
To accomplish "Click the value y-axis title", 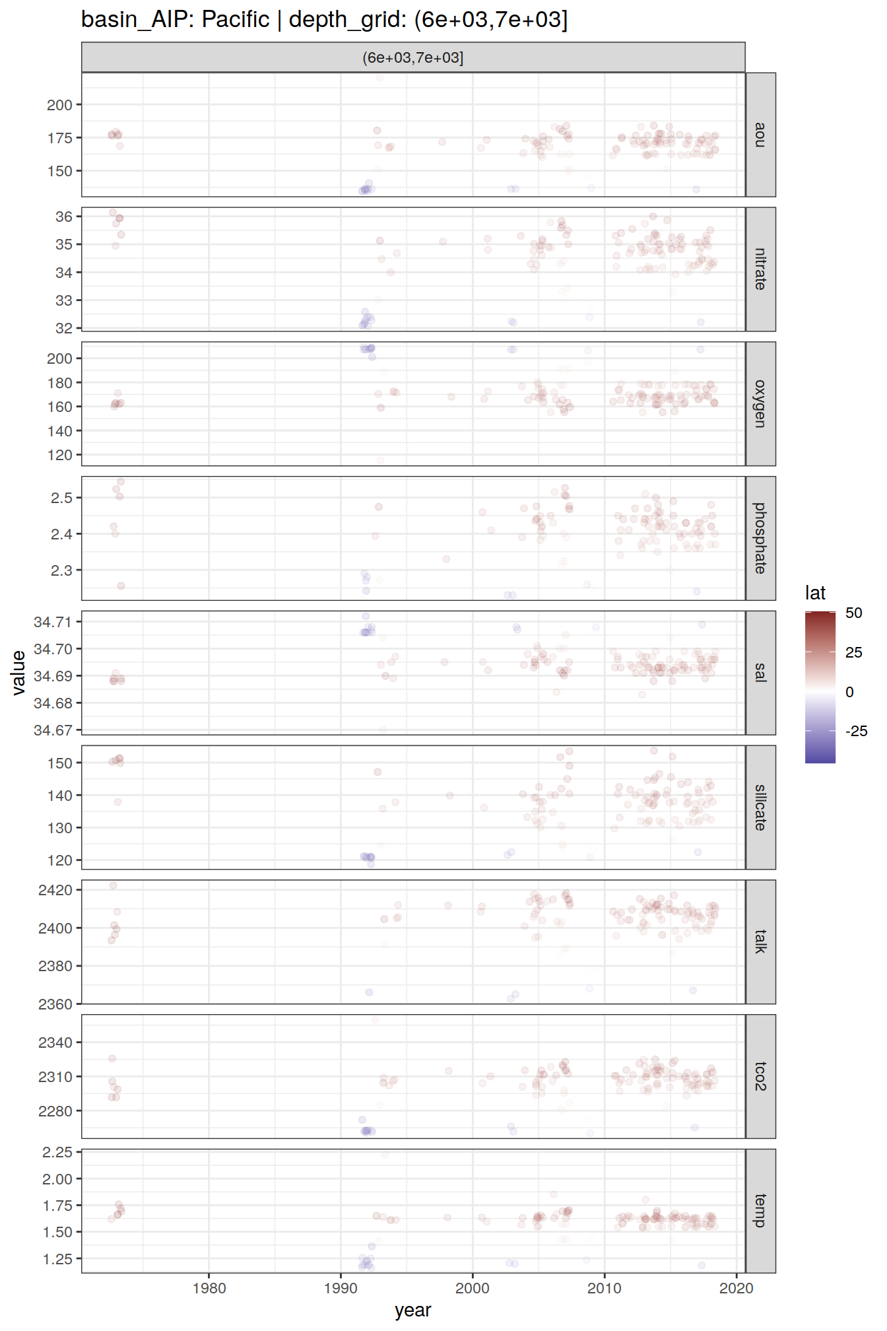I will [x=18, y=672].
